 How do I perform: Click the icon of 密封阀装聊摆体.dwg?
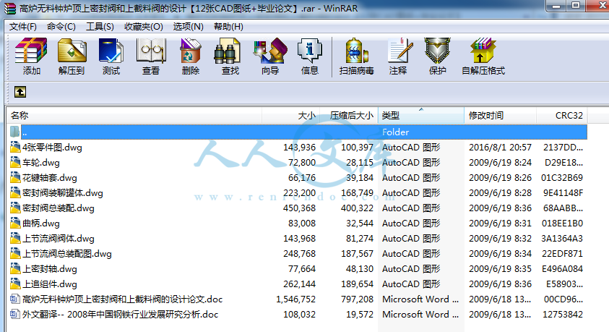[15, 192]
